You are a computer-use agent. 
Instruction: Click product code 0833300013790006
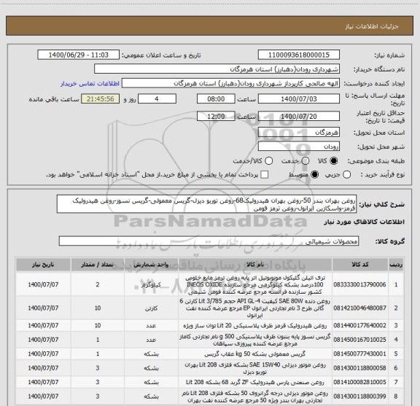[x=359, y=284]
